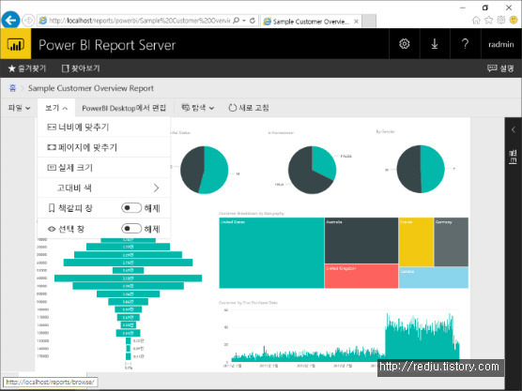Click 새로 고침 refresh button

pyautogui.click(x=249, y=108)
